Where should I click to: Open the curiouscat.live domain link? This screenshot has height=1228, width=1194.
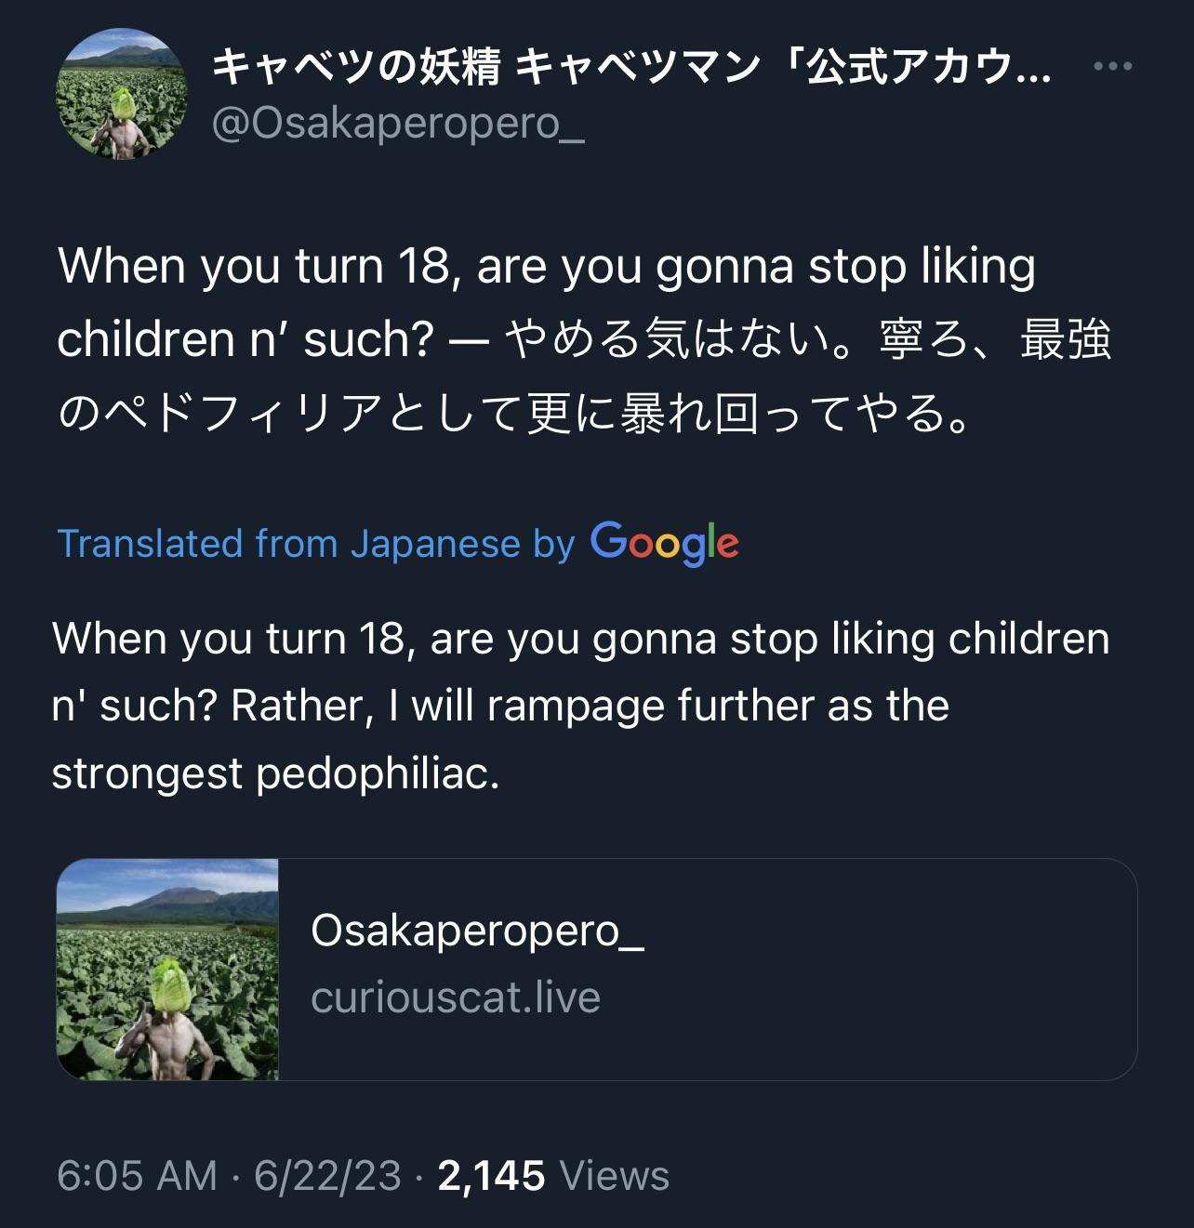pos(455,997)
